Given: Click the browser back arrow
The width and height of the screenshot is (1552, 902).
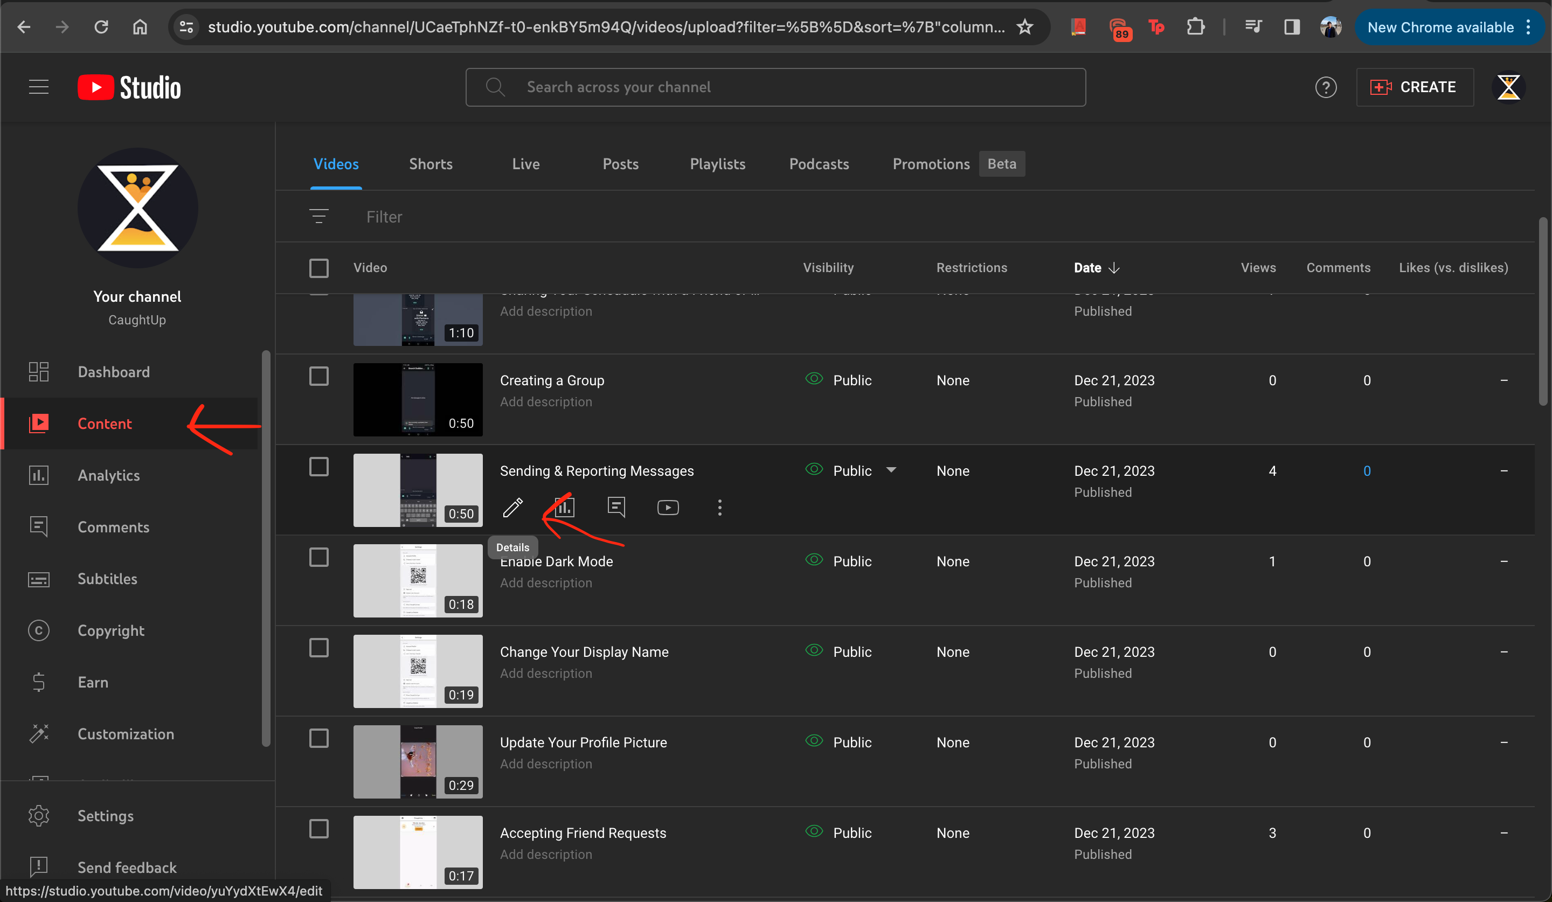Looking at the screenshot, I should click(x=24, y=27).
